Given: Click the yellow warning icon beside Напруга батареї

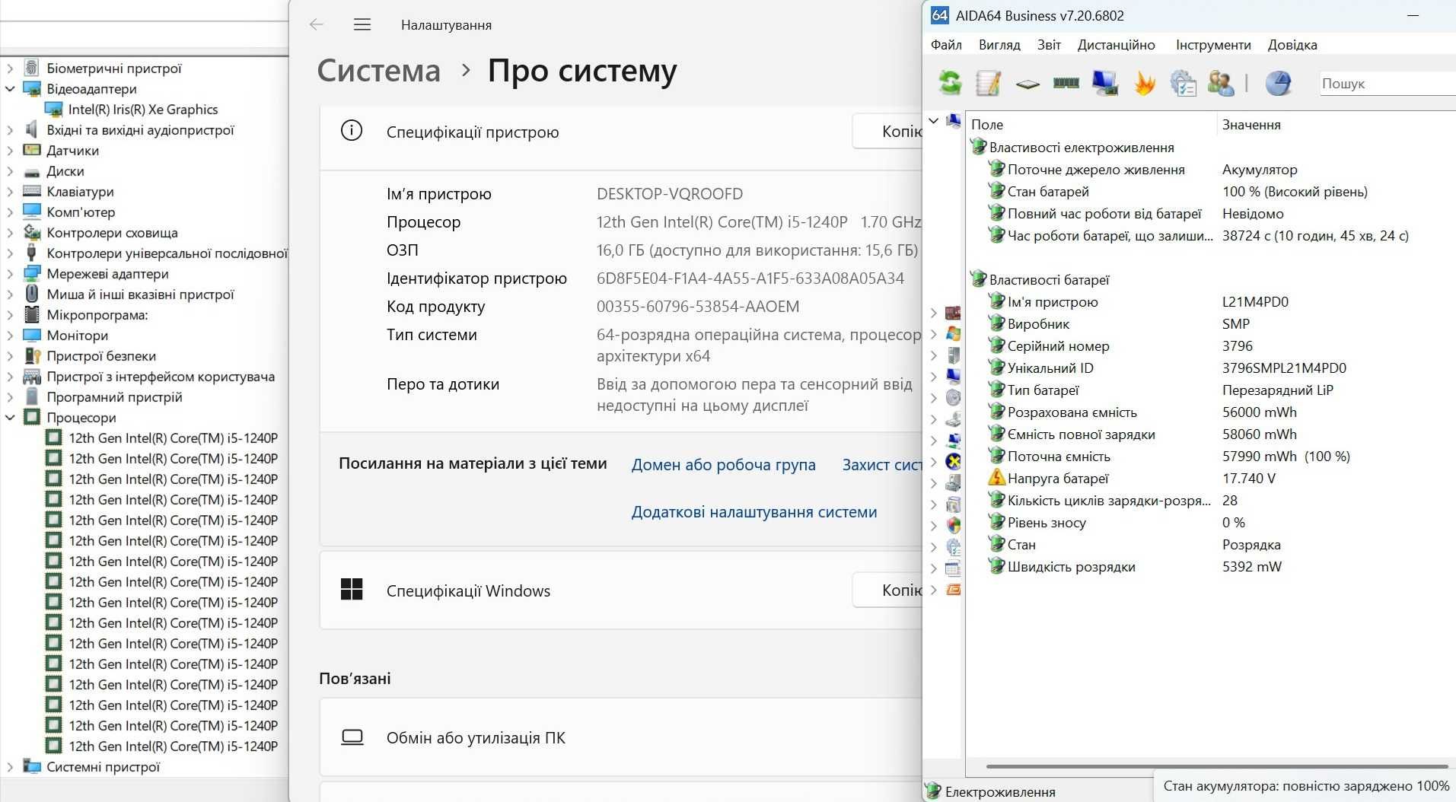Looking at the screenshot, I should pyautogui.click(x=996, y=478).
